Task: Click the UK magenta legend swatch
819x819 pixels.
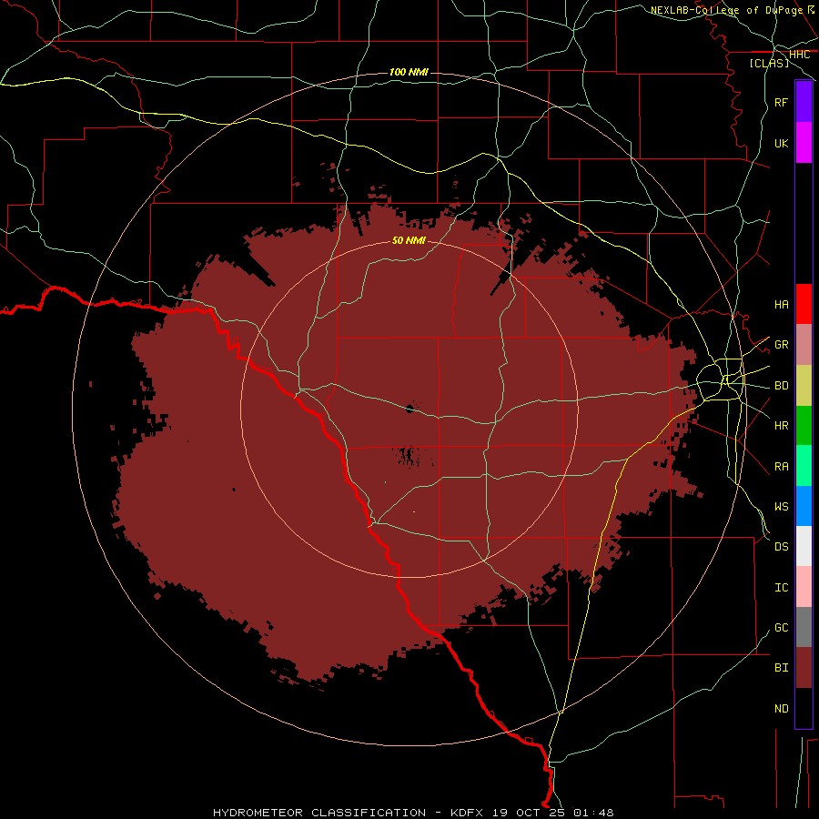Action: [804, 143]
